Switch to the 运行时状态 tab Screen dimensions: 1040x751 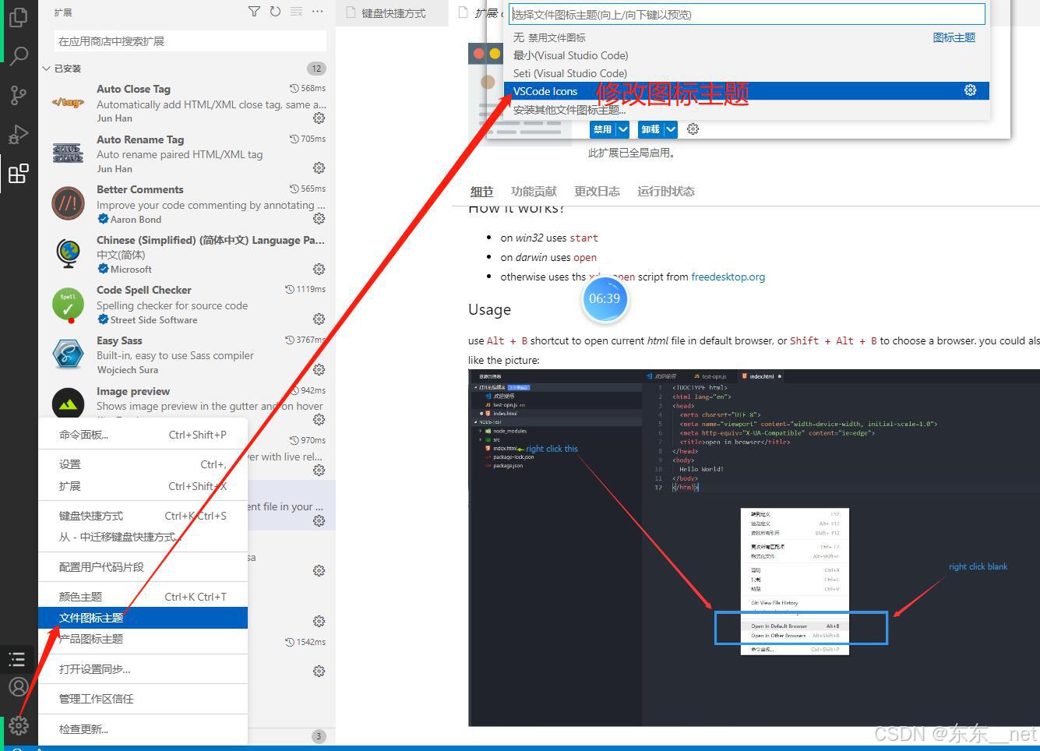point(666,192)
